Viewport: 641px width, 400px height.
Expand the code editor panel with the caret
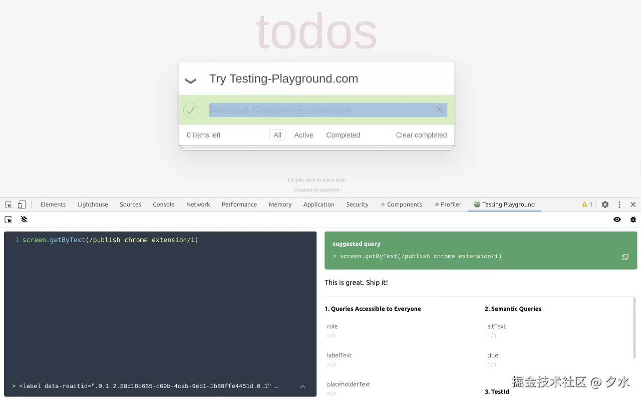coord(302,386)
